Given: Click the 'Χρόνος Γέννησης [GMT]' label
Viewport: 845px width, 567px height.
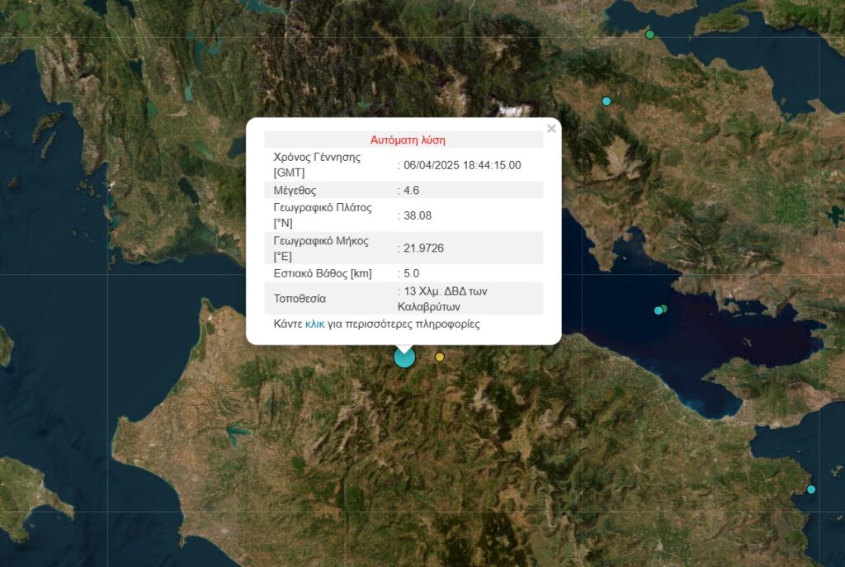Looking at the screenshot, I should tap(317, 165).
